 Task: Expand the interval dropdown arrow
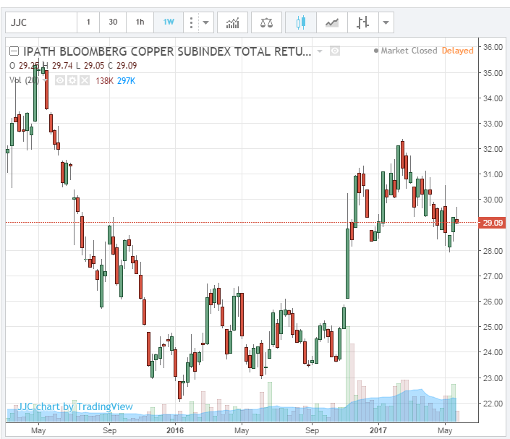click(206, 22)
